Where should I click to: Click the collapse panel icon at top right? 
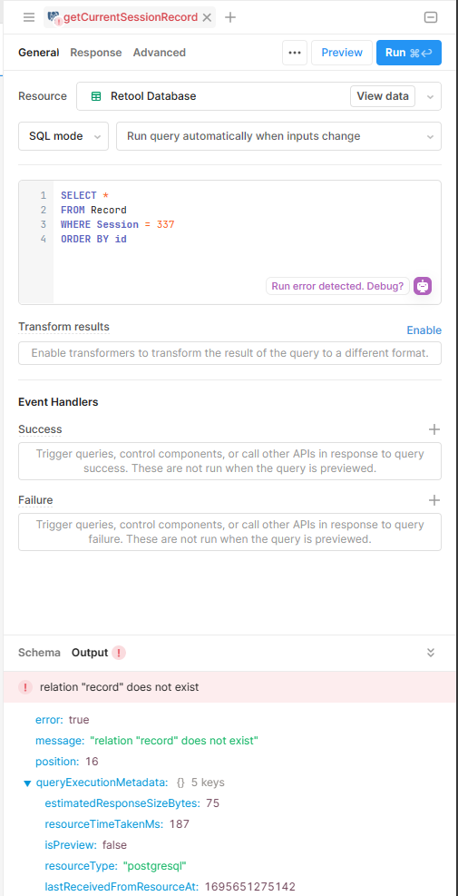click(x=431, y=17)
